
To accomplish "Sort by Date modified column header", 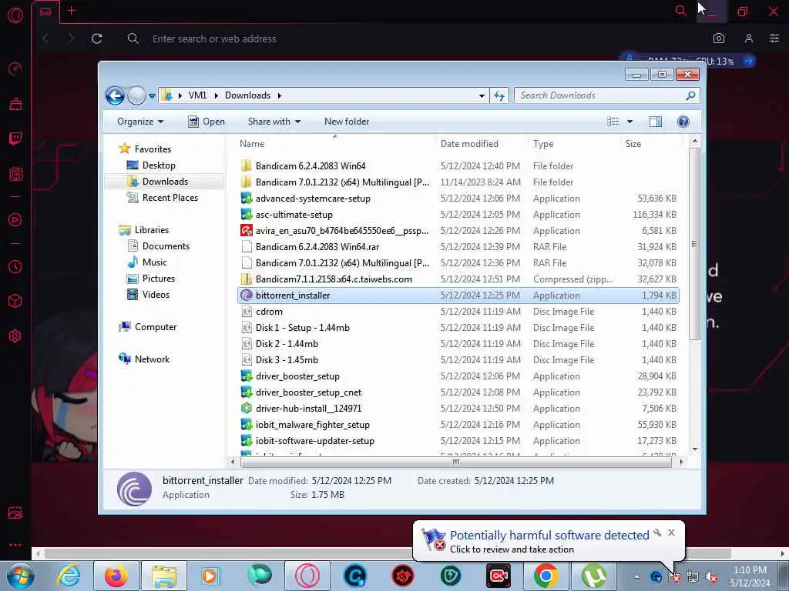I will (469, 144).
